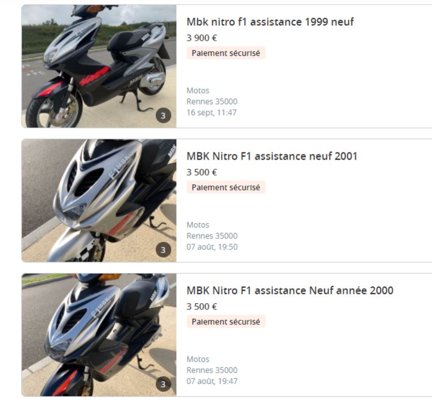Viewport: 432px width, 404px height.
Task: Click Paiement sécurisé badge on année 2000 listing
Action: coord(226,321)
